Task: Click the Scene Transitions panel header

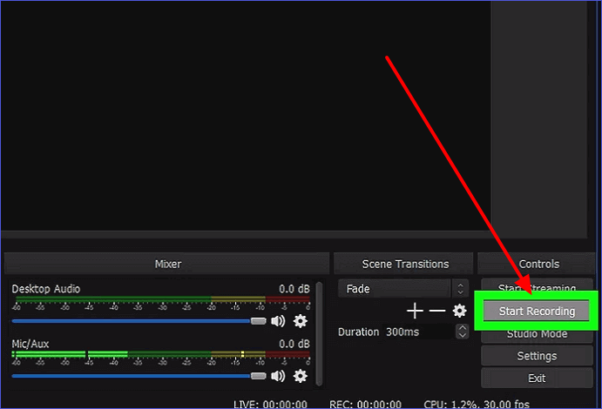Action: coord(405,264)
